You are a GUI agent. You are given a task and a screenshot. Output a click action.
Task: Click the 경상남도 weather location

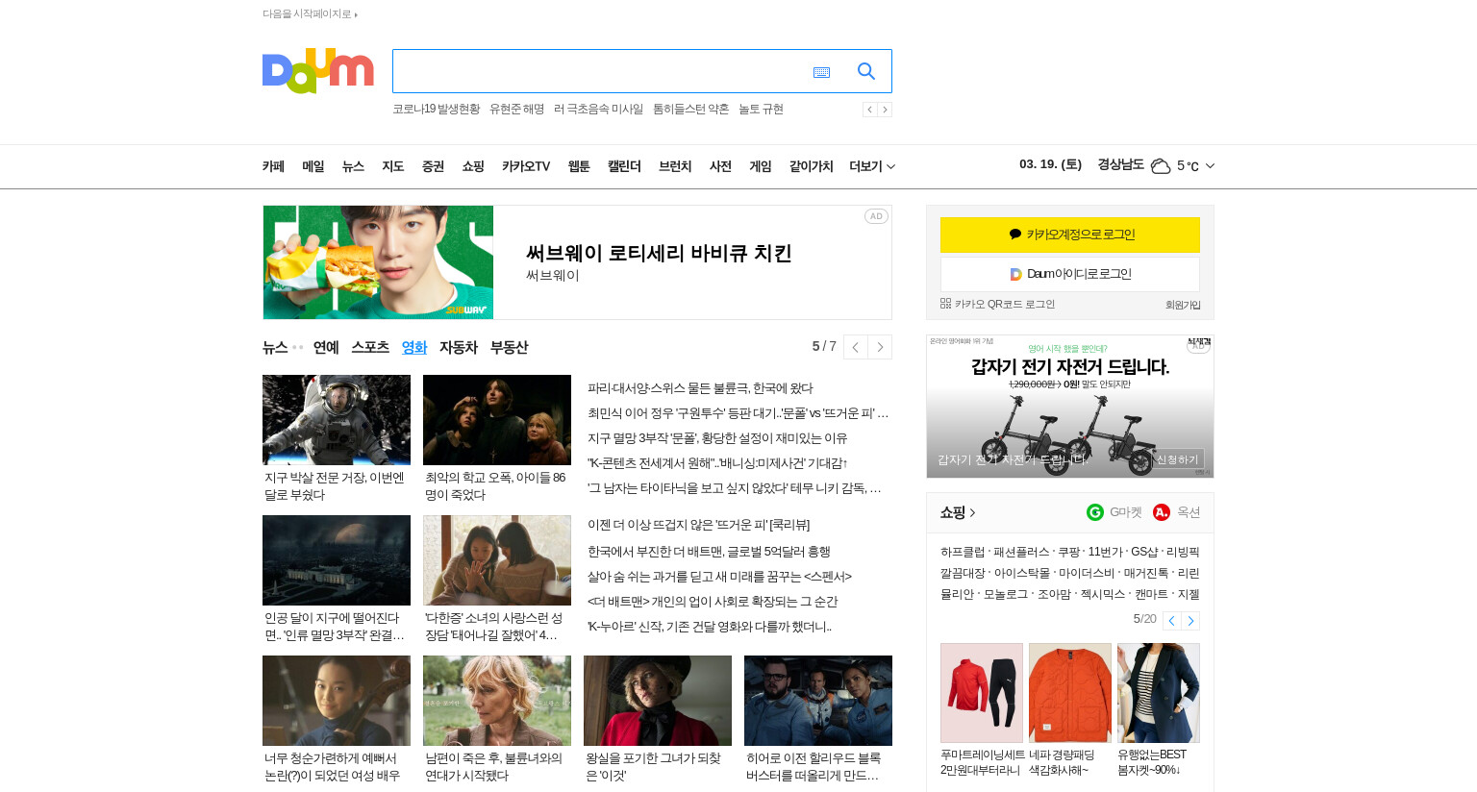point(1121,164)
